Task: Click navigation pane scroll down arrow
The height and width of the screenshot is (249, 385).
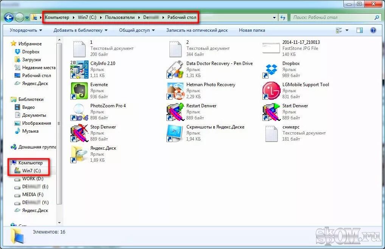Action: point(59,223)
